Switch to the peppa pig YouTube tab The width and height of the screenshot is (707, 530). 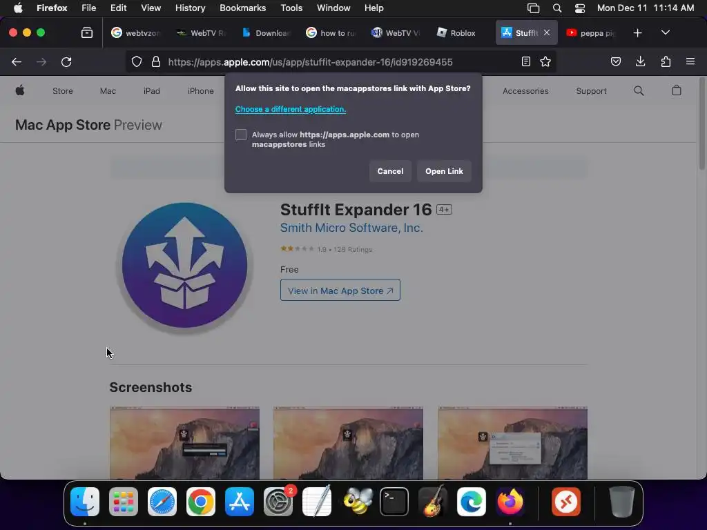click(591, 33)
